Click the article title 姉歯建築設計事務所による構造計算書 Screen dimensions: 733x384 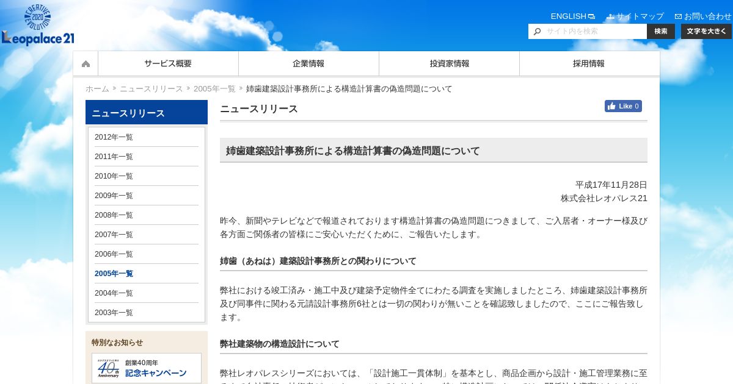(353, 151)
